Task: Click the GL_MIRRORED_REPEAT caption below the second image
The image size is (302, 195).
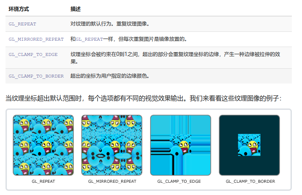Action: (x=112, y=181)
